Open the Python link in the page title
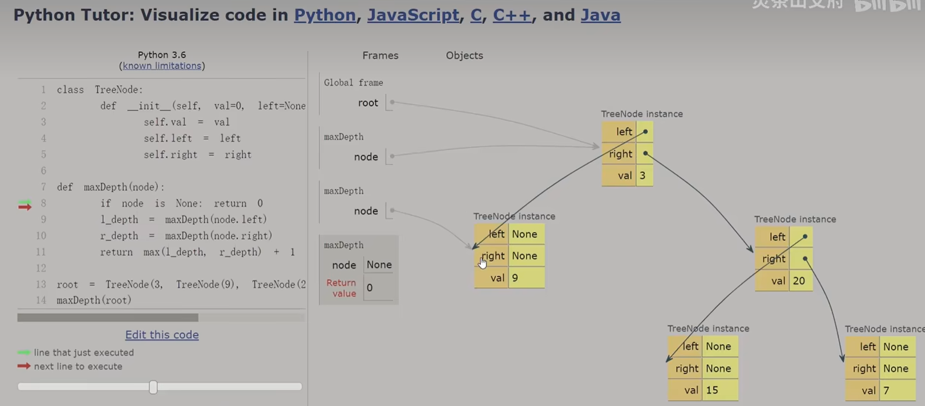The image size is (925, 406). click(x=325, y=15)
